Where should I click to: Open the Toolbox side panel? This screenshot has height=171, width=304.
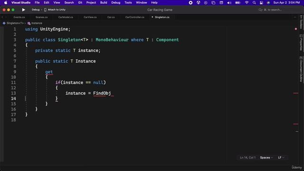point(301,22)
